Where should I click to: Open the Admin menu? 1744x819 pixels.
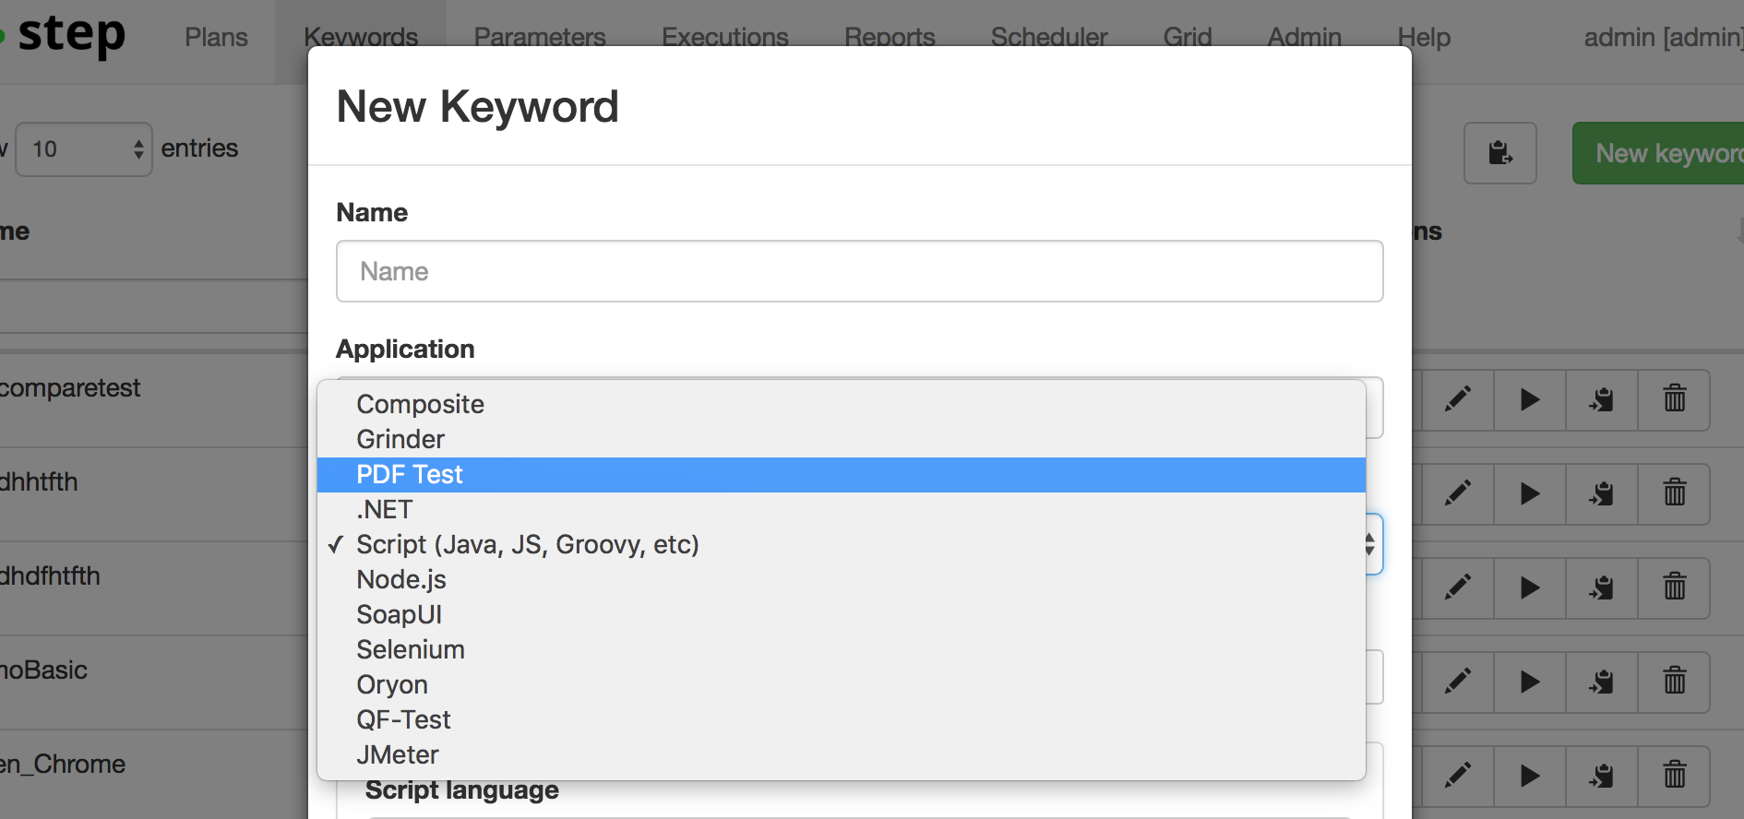(x=1305, y=38)
